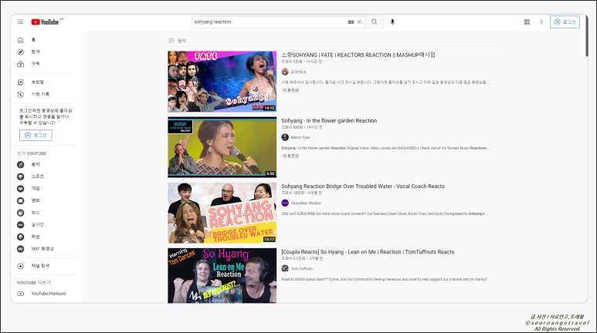
Task: Start voice search with the microphone icon
Action: pyautogui.click(x=392, y=22)
